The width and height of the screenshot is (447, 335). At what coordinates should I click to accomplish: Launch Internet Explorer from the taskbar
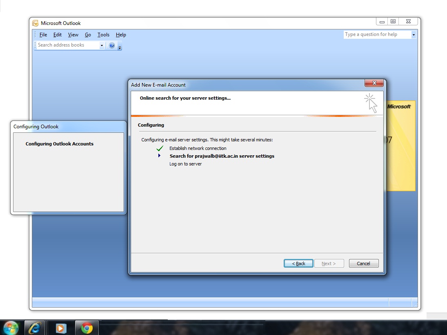[34, 328]
